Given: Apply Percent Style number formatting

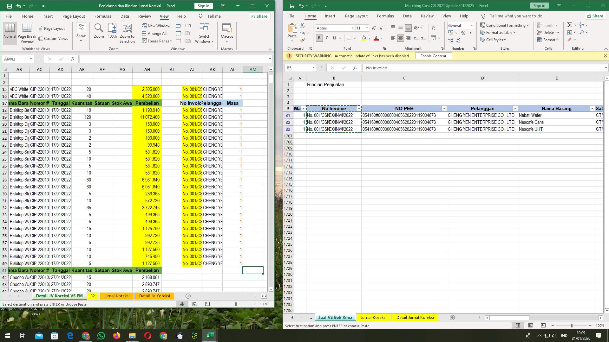Looking at the screenshot, I should (463, 33).
